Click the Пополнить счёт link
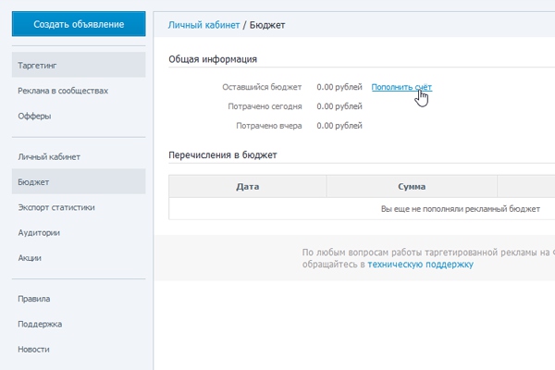The height and width of the screenshot is (370, 555). pyautogui.click(x=401, y=87)
